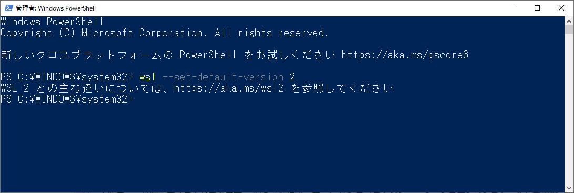Screen dimensions: 574x193
Task: Click the yellow wsl command text
Action: pyautogui.click(x=148, y=77)
